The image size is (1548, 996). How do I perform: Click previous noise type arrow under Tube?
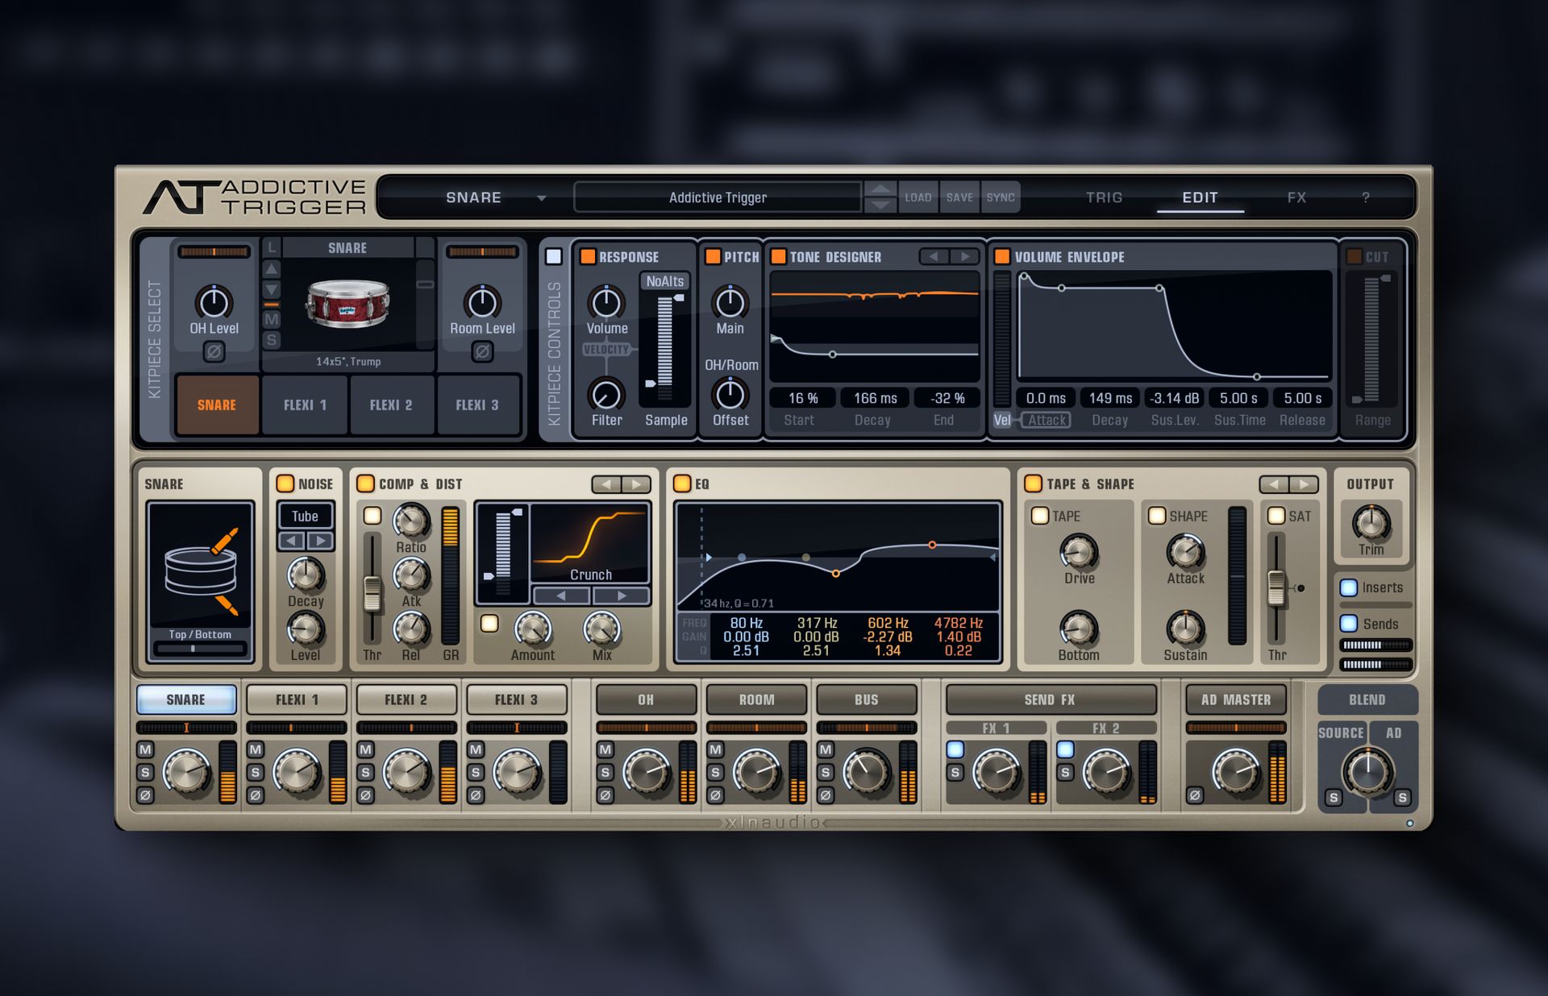(x=292, y=541)
